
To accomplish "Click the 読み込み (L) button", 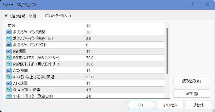I will [191, 81].
